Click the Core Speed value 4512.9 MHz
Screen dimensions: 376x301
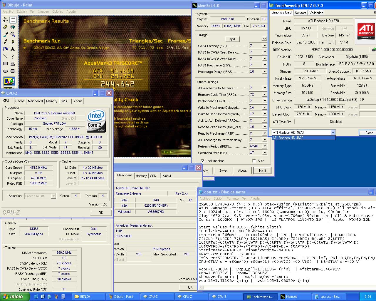38,168
